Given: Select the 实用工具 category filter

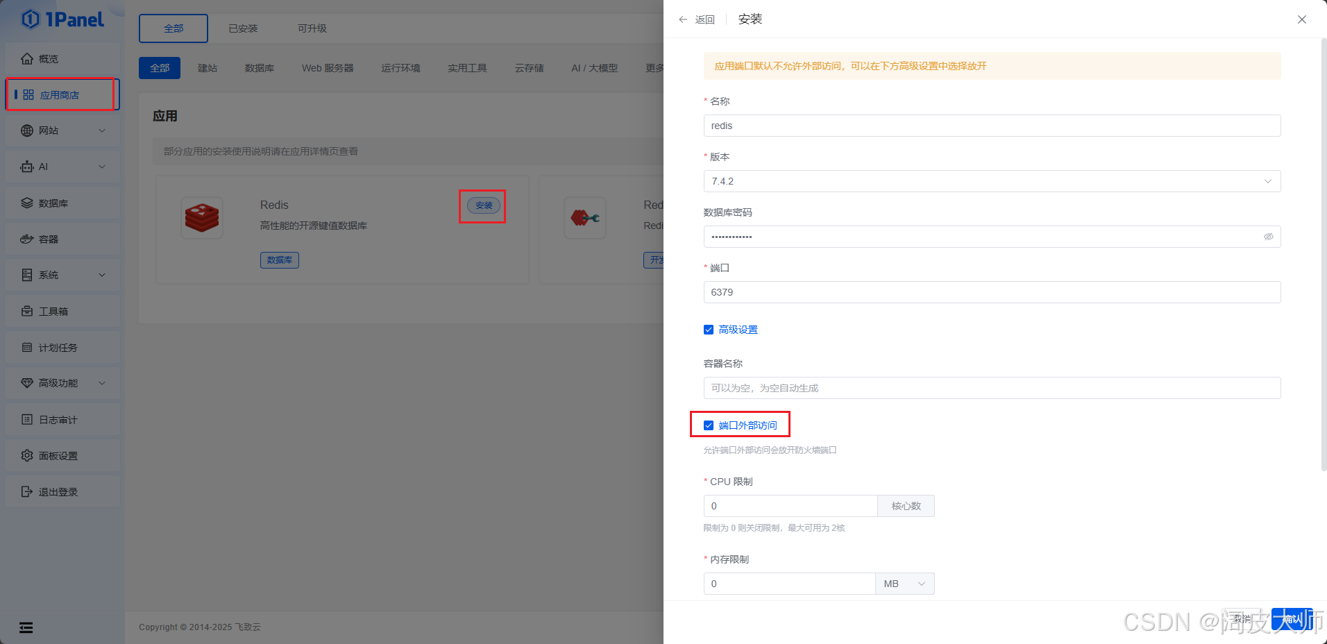Looking at the screenshot, I should click(467, 68).
